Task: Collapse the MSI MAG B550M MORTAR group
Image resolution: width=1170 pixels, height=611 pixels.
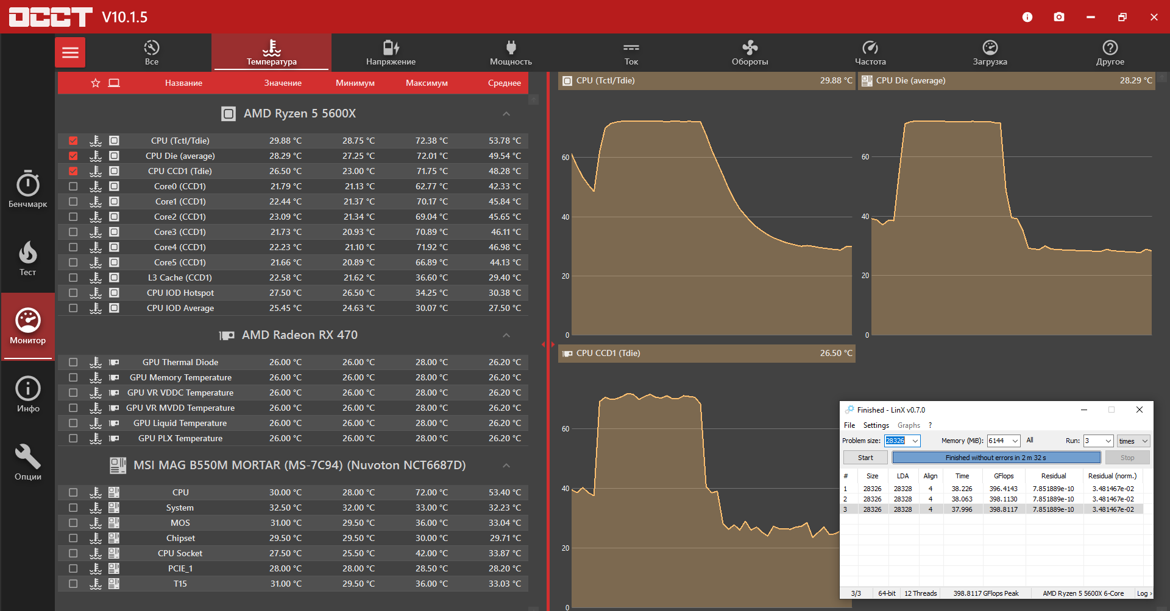Action: 506,466
